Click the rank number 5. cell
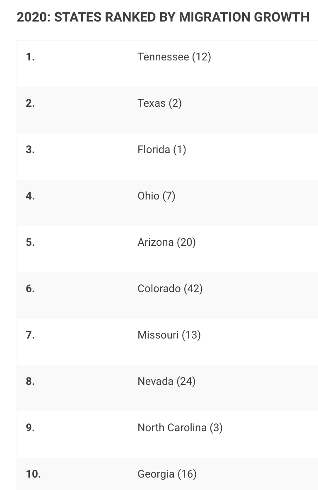The image size is (318, 490). tap(30, 242)
